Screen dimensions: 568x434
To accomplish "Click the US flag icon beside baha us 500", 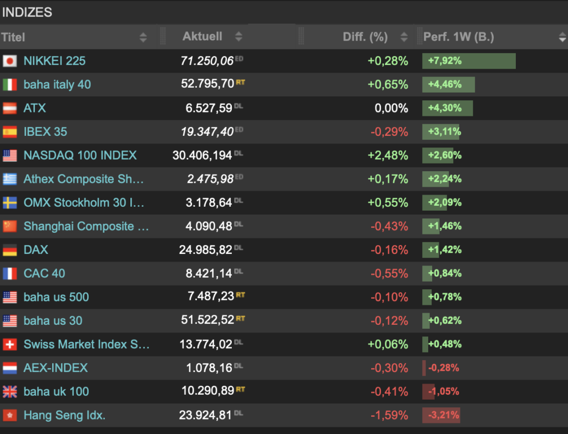I will pyautogui.click(x=10, y=297).
